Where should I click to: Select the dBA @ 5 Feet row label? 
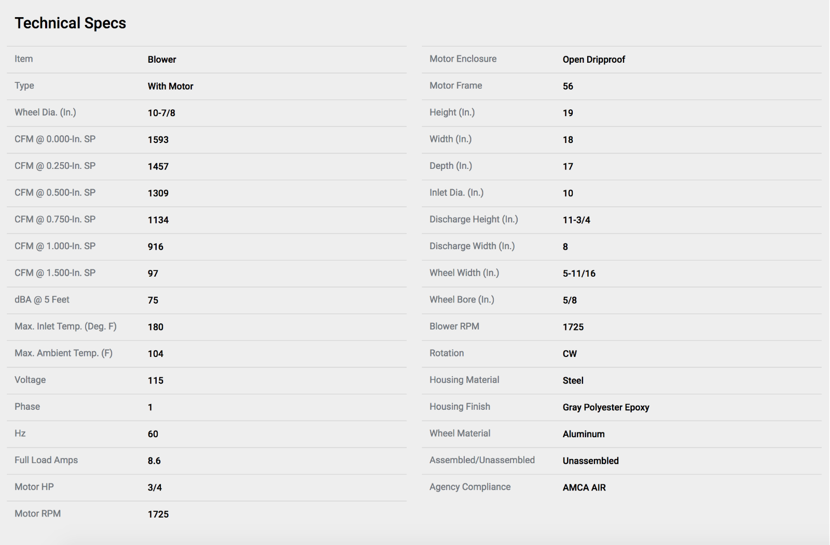pyautogui.click(x=42, y=300)
